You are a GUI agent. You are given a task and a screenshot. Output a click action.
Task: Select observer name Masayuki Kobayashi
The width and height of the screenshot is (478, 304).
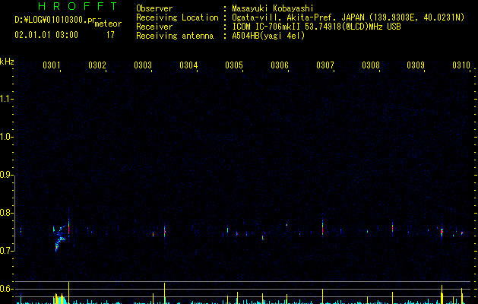tap(273, 8)
